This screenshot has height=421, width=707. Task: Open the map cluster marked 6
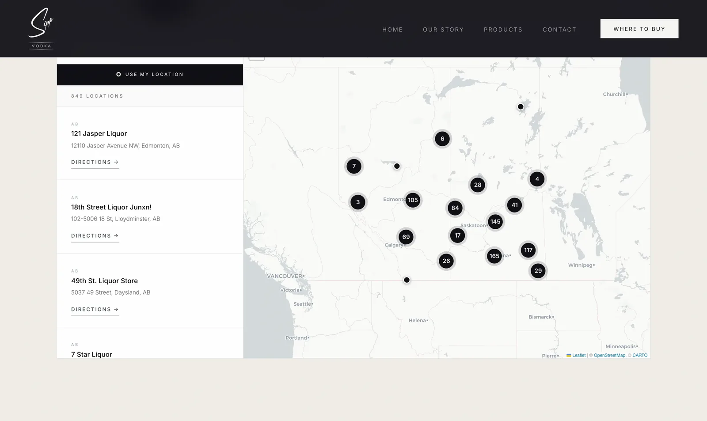coord(442,139)
